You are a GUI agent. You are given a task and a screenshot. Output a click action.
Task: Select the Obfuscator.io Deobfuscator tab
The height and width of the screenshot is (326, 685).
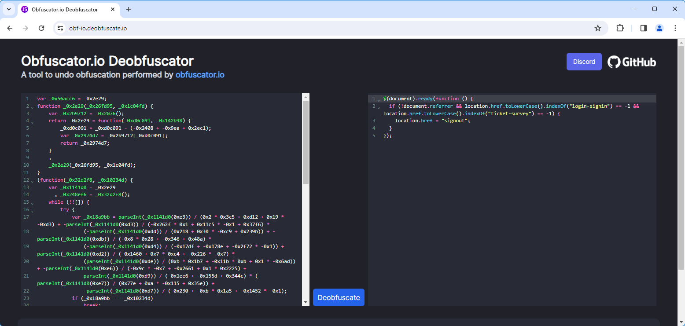pos(69,9)
